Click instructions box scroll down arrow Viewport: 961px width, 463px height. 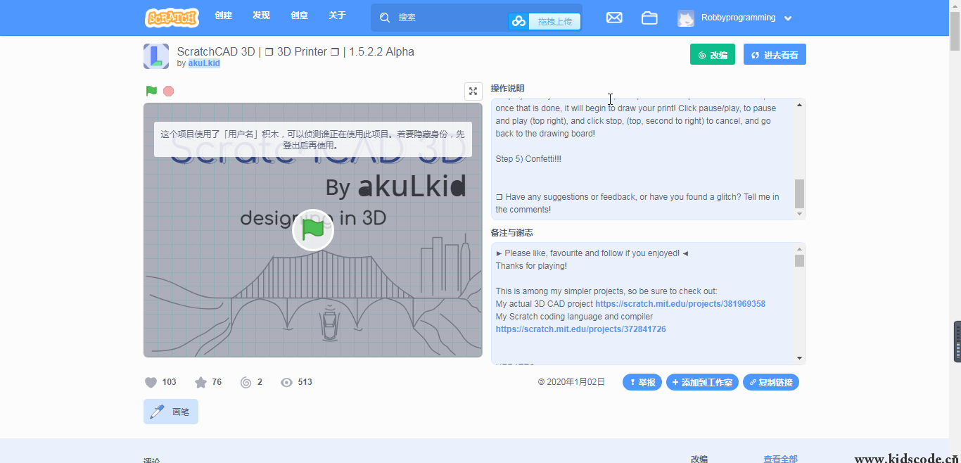click(799, 213)
